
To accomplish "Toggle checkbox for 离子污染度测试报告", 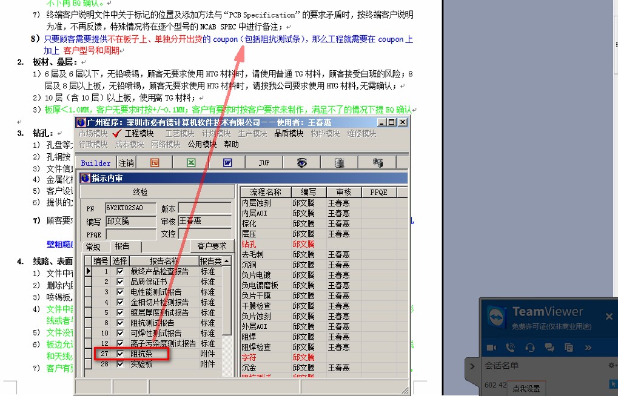I will 120,343.
